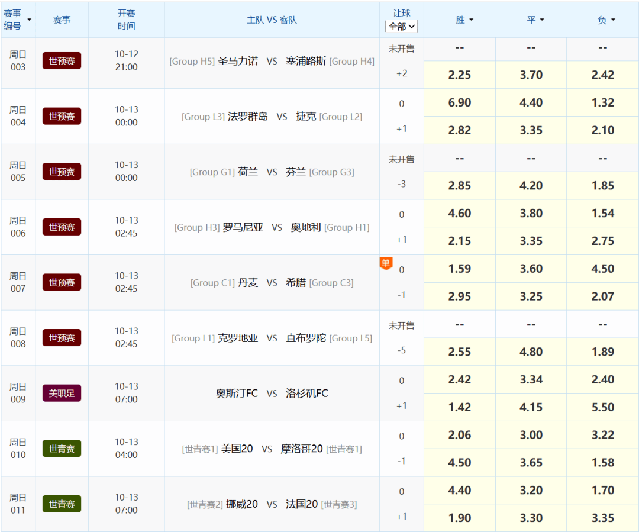Screen dimensions: 639x532
Task: Click the 负 column header
Action: click(x=602, y=20)
